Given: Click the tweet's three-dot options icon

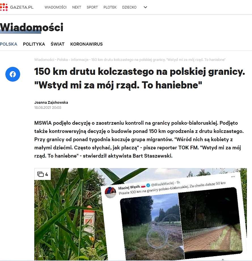Looking at the screenshot, I should pos(233,177).
